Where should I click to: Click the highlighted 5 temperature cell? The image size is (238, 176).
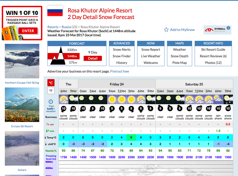(131, 137)
